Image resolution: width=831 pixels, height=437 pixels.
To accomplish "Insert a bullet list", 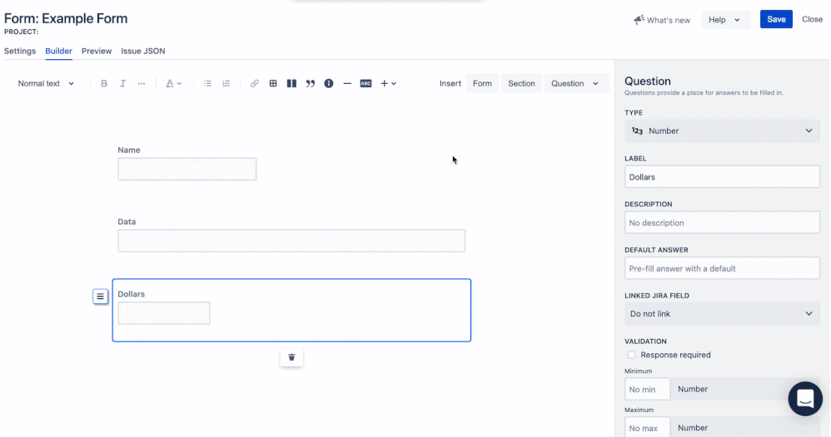I will (207, 84).
